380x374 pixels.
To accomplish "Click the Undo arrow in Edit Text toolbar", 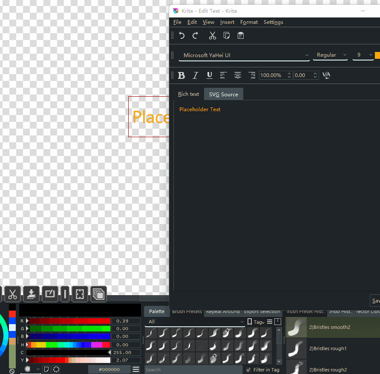I will (182, 36).
